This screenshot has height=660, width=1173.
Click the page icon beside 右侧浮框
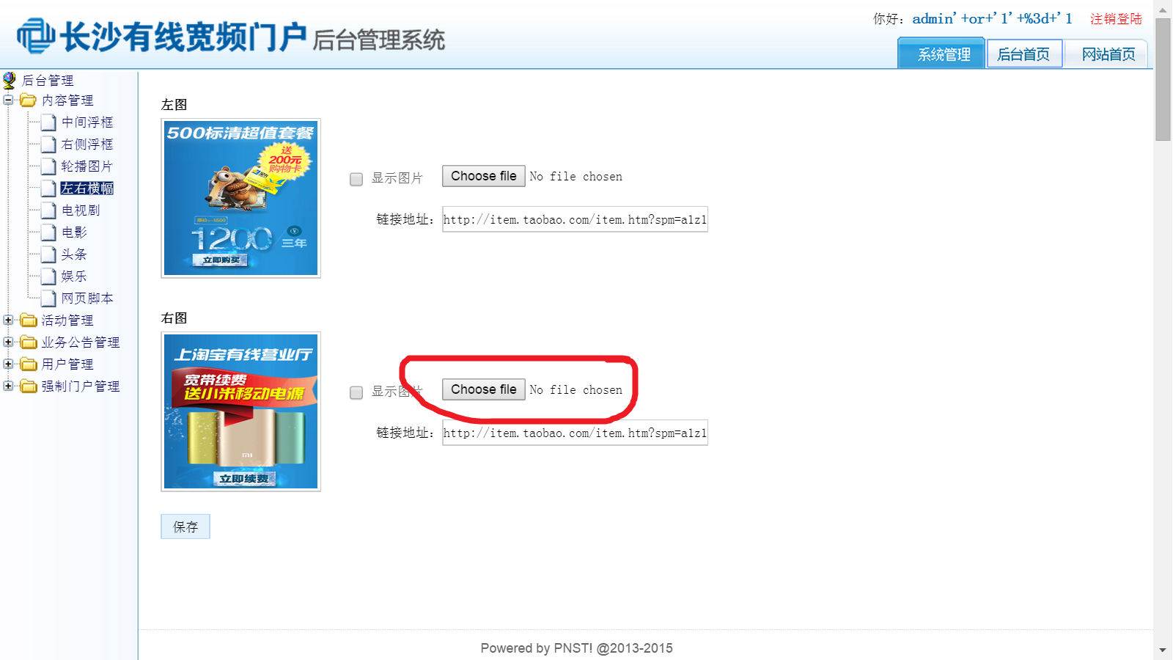(48, 144)
